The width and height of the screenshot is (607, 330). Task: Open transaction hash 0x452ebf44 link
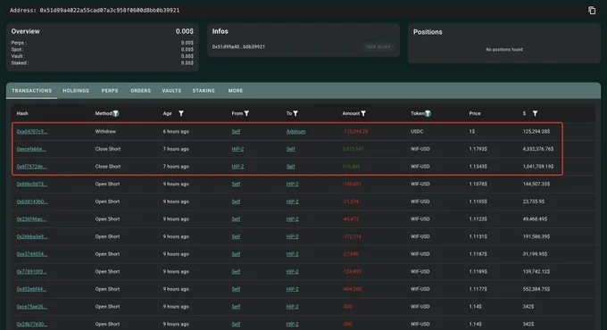[x=31, y=289]
